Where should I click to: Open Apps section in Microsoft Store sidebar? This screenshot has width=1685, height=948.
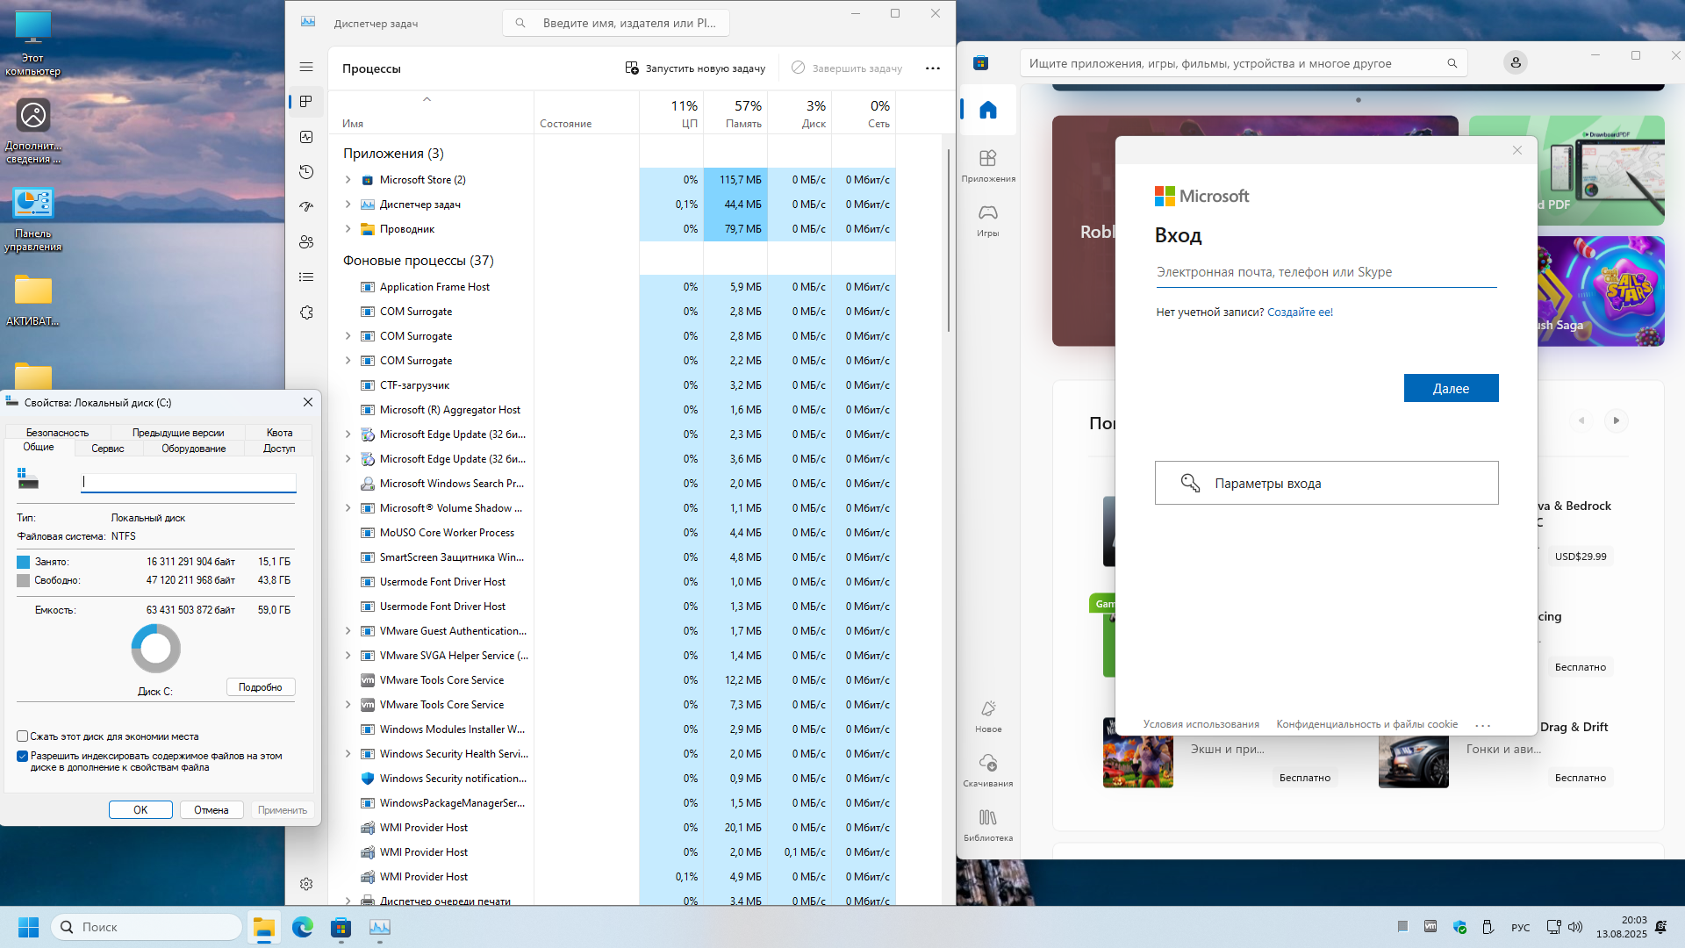pyautogui.click(x=988, y=165)
